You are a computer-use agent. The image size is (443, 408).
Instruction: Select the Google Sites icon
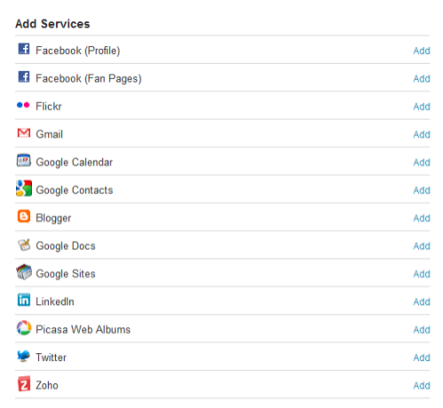(24, 272)
